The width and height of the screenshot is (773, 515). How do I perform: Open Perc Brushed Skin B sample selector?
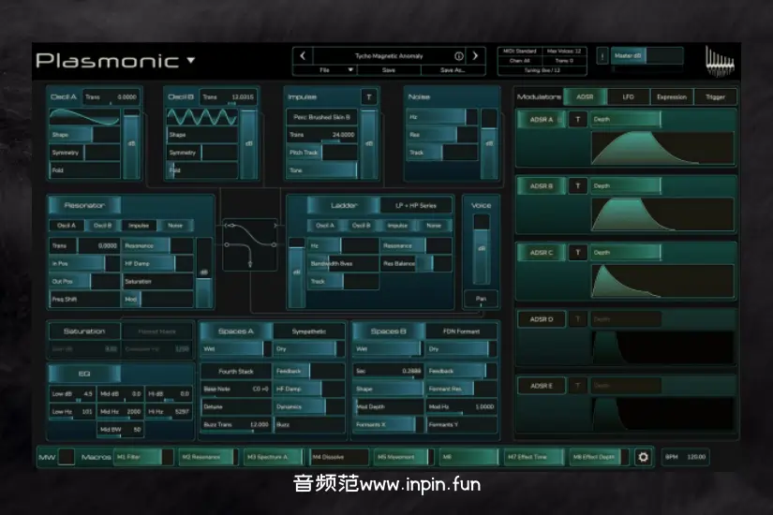tap(321, 117)
